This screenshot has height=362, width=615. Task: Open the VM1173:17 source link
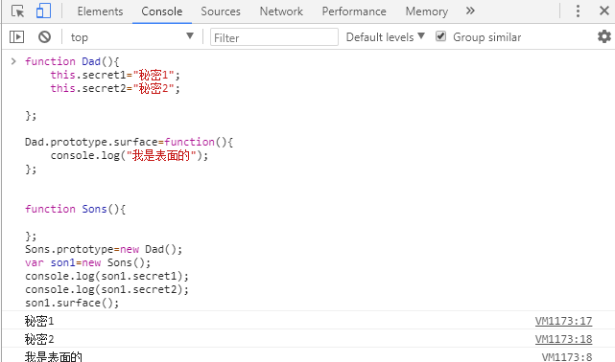[x=563, y=321]
